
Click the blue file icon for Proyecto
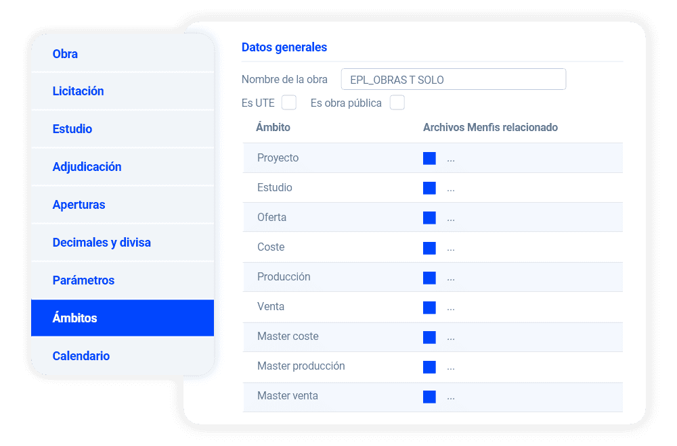tap(429, 158)
